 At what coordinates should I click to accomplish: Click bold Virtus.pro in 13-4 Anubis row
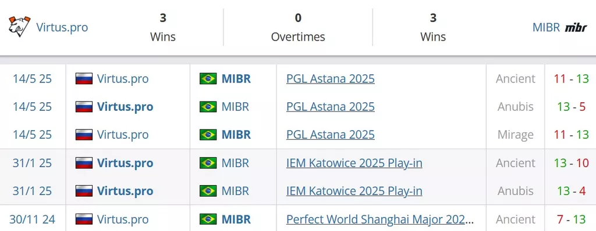(x=125, y=191)
